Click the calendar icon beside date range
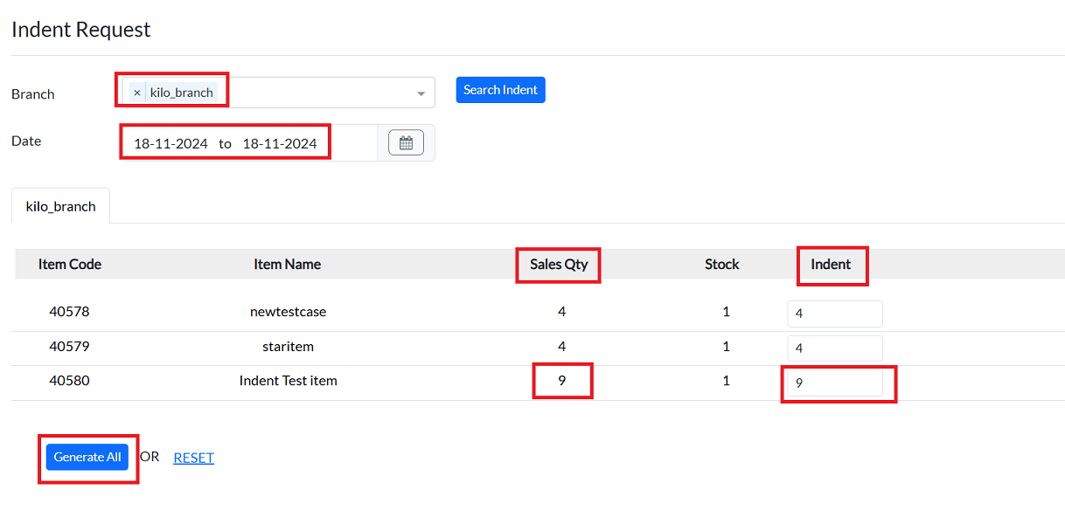 pyautogui.click(x=406, y=142)
